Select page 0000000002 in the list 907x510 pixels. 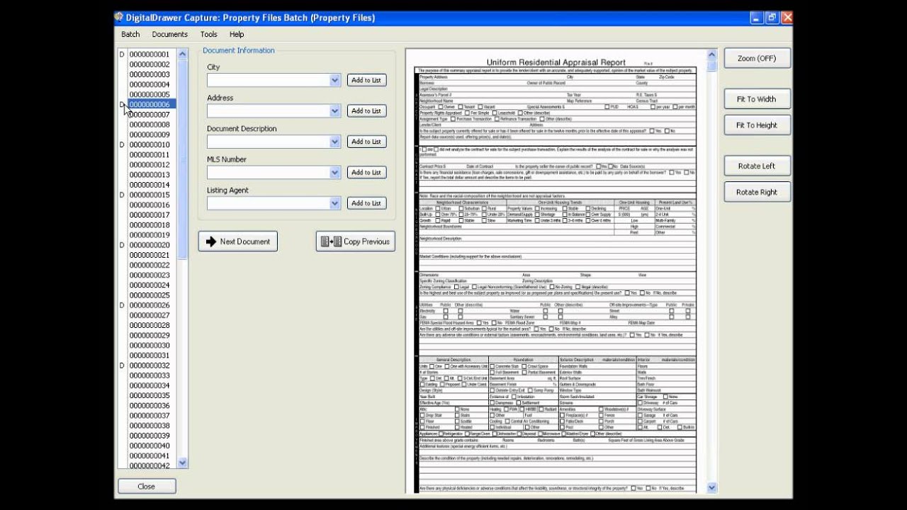pyautogui.click(x=150, y=64)
